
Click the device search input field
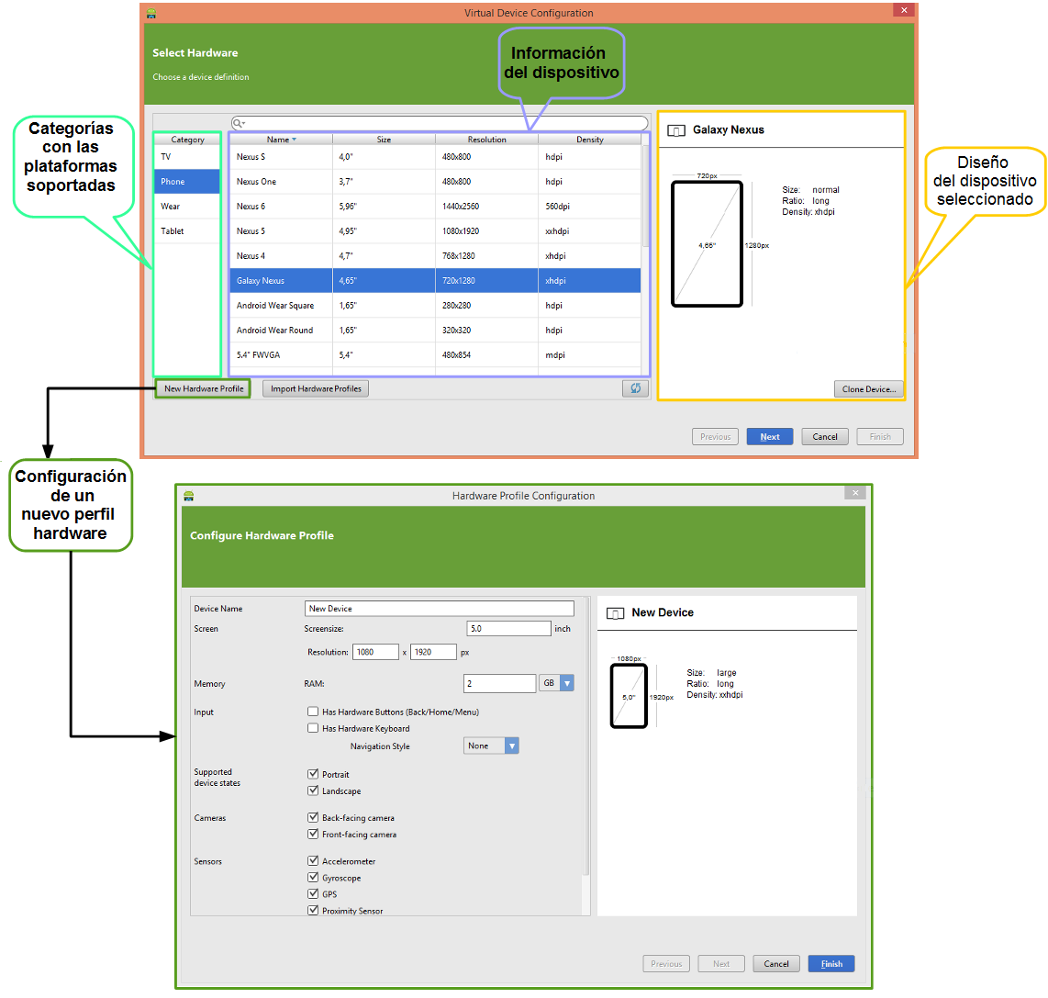coord(440,124)
